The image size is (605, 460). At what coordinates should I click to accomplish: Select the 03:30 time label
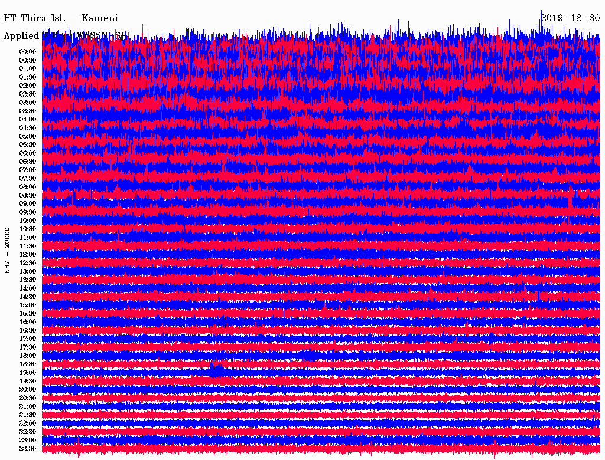click(27, 111)
